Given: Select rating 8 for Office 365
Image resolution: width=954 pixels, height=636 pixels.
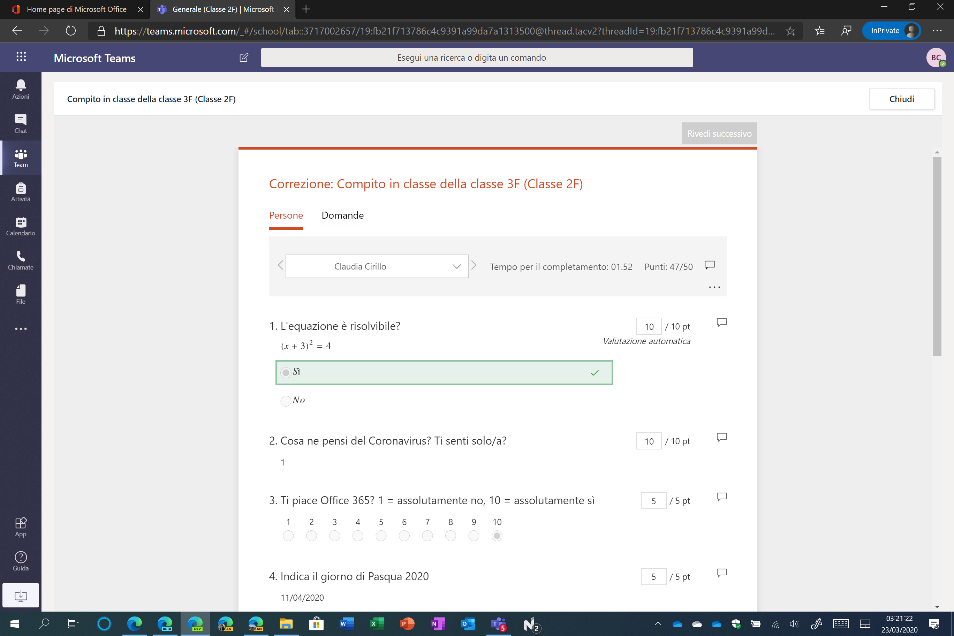Looking at the screenshot, I should click(x=450, y=536).
